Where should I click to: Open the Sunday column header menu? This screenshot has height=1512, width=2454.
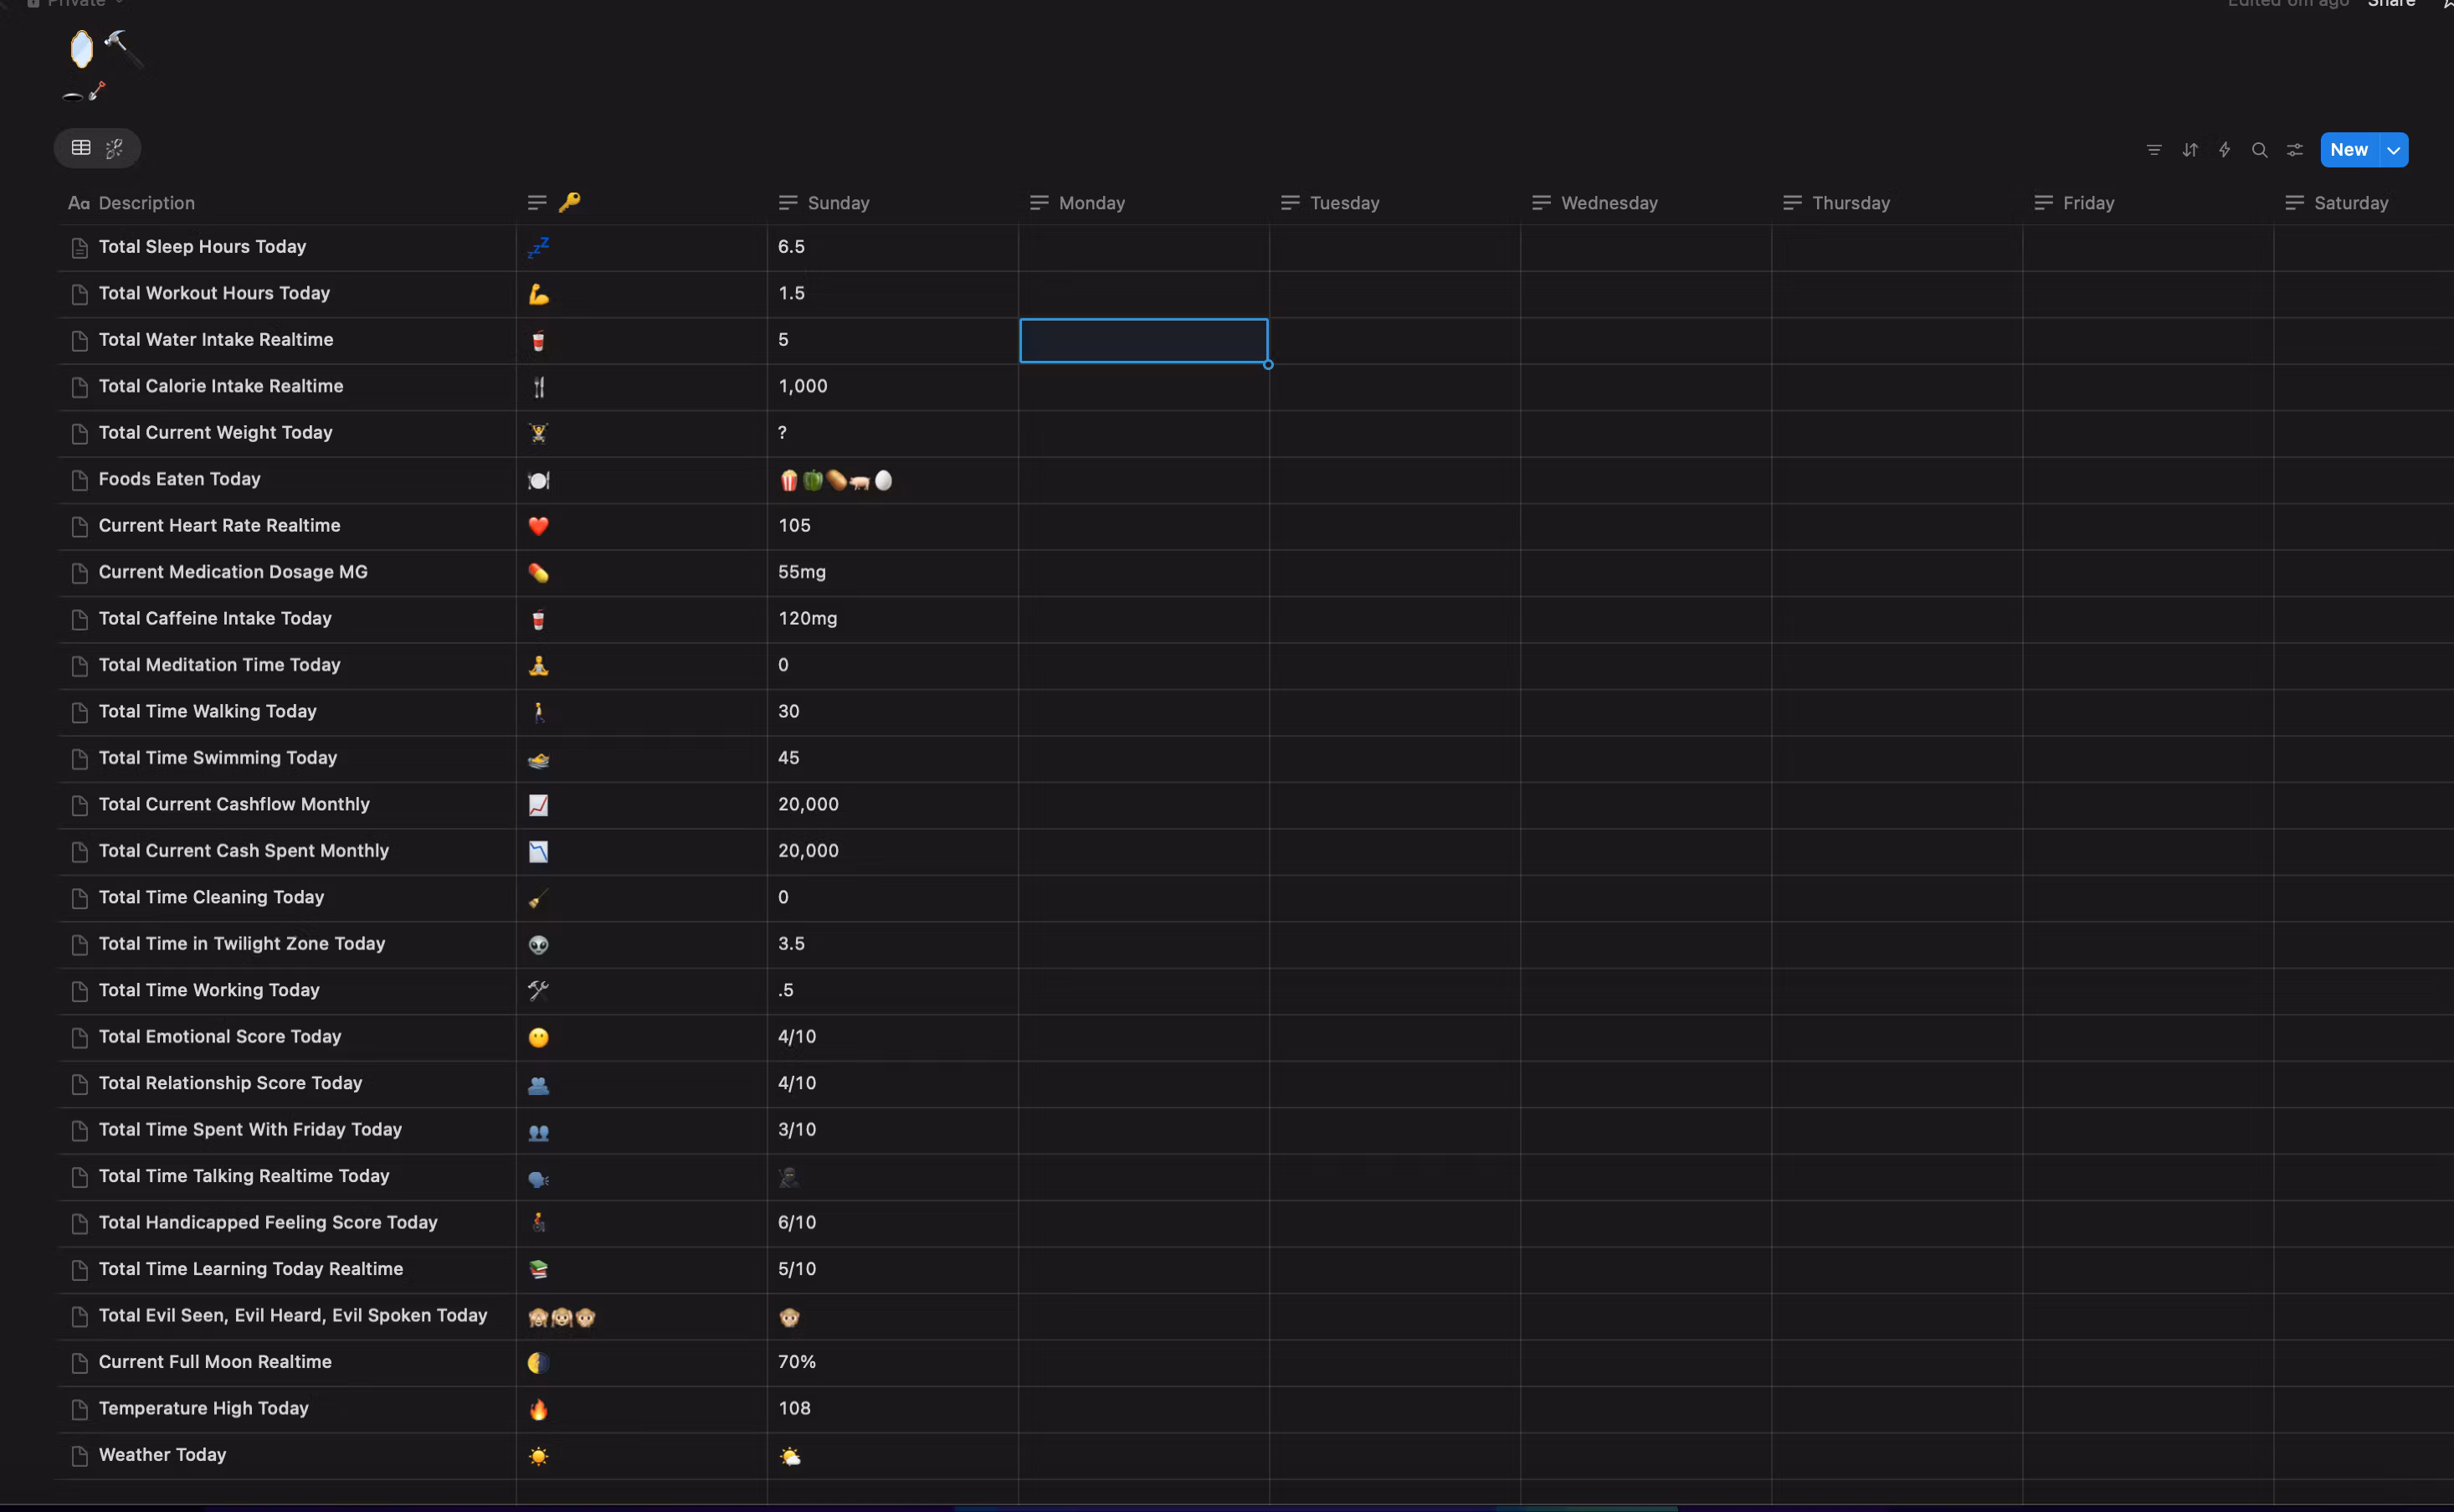tap(838, 203)
